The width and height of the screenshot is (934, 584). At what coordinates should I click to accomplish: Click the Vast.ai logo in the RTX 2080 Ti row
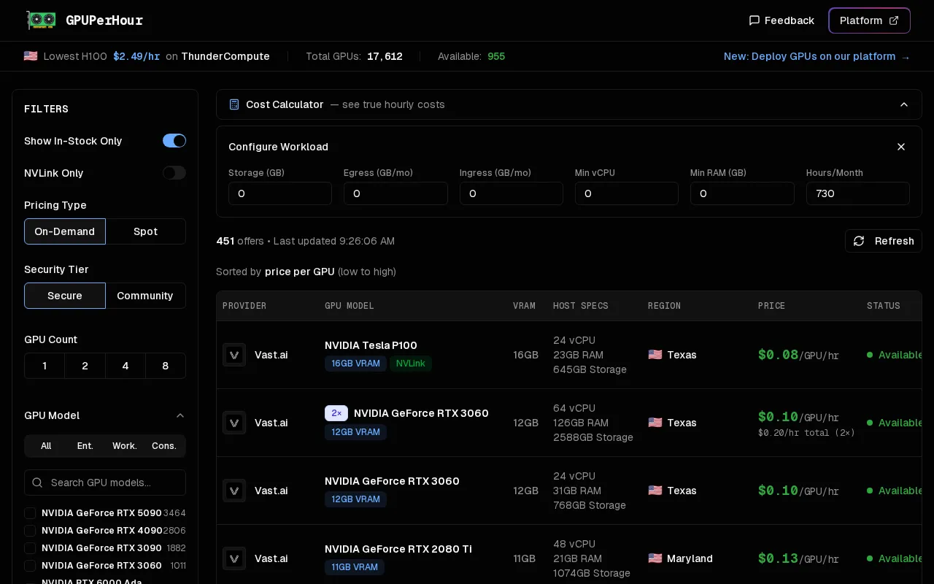(234, 558)
